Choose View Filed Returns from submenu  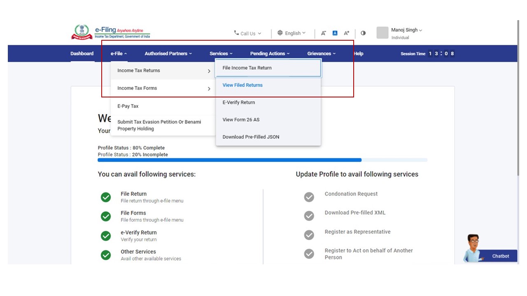243,85
